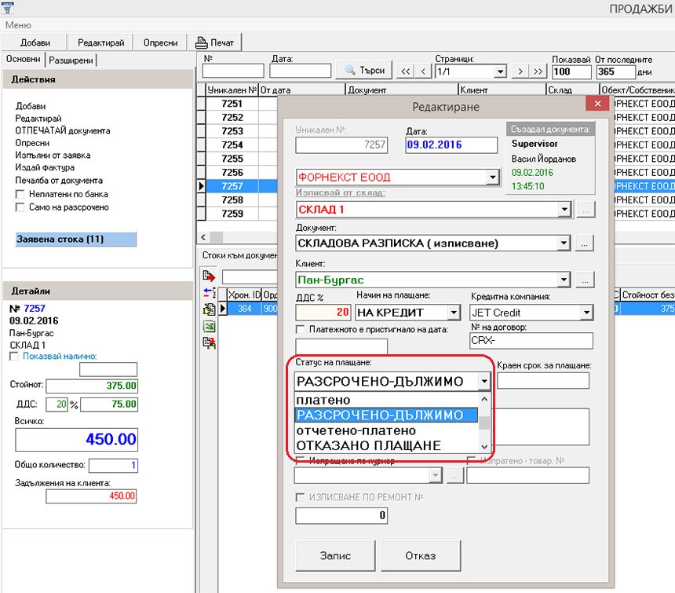Choose отчетено-платено in the status list
This screenshot has width=675, height=593.
pos(386,430)
